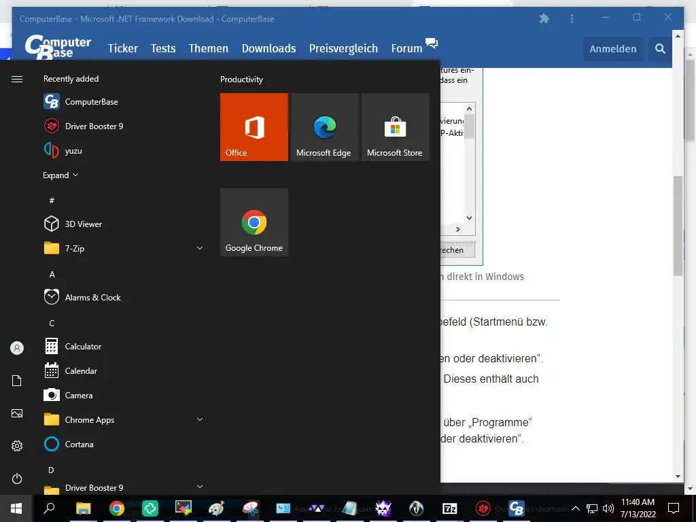Click scroll down arrow in embedded list box

[x=469, y=218]
